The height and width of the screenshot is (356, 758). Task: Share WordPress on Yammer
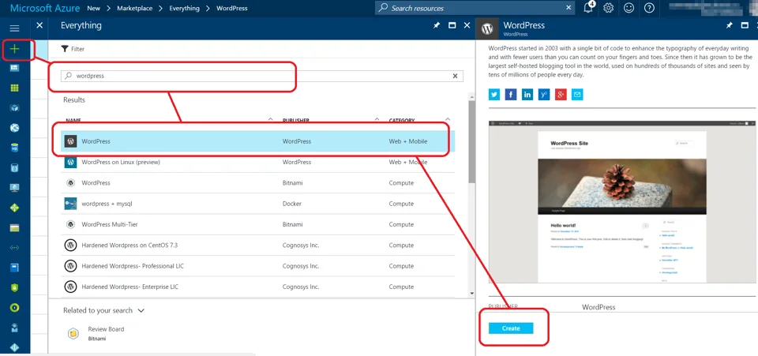point(544,94)
